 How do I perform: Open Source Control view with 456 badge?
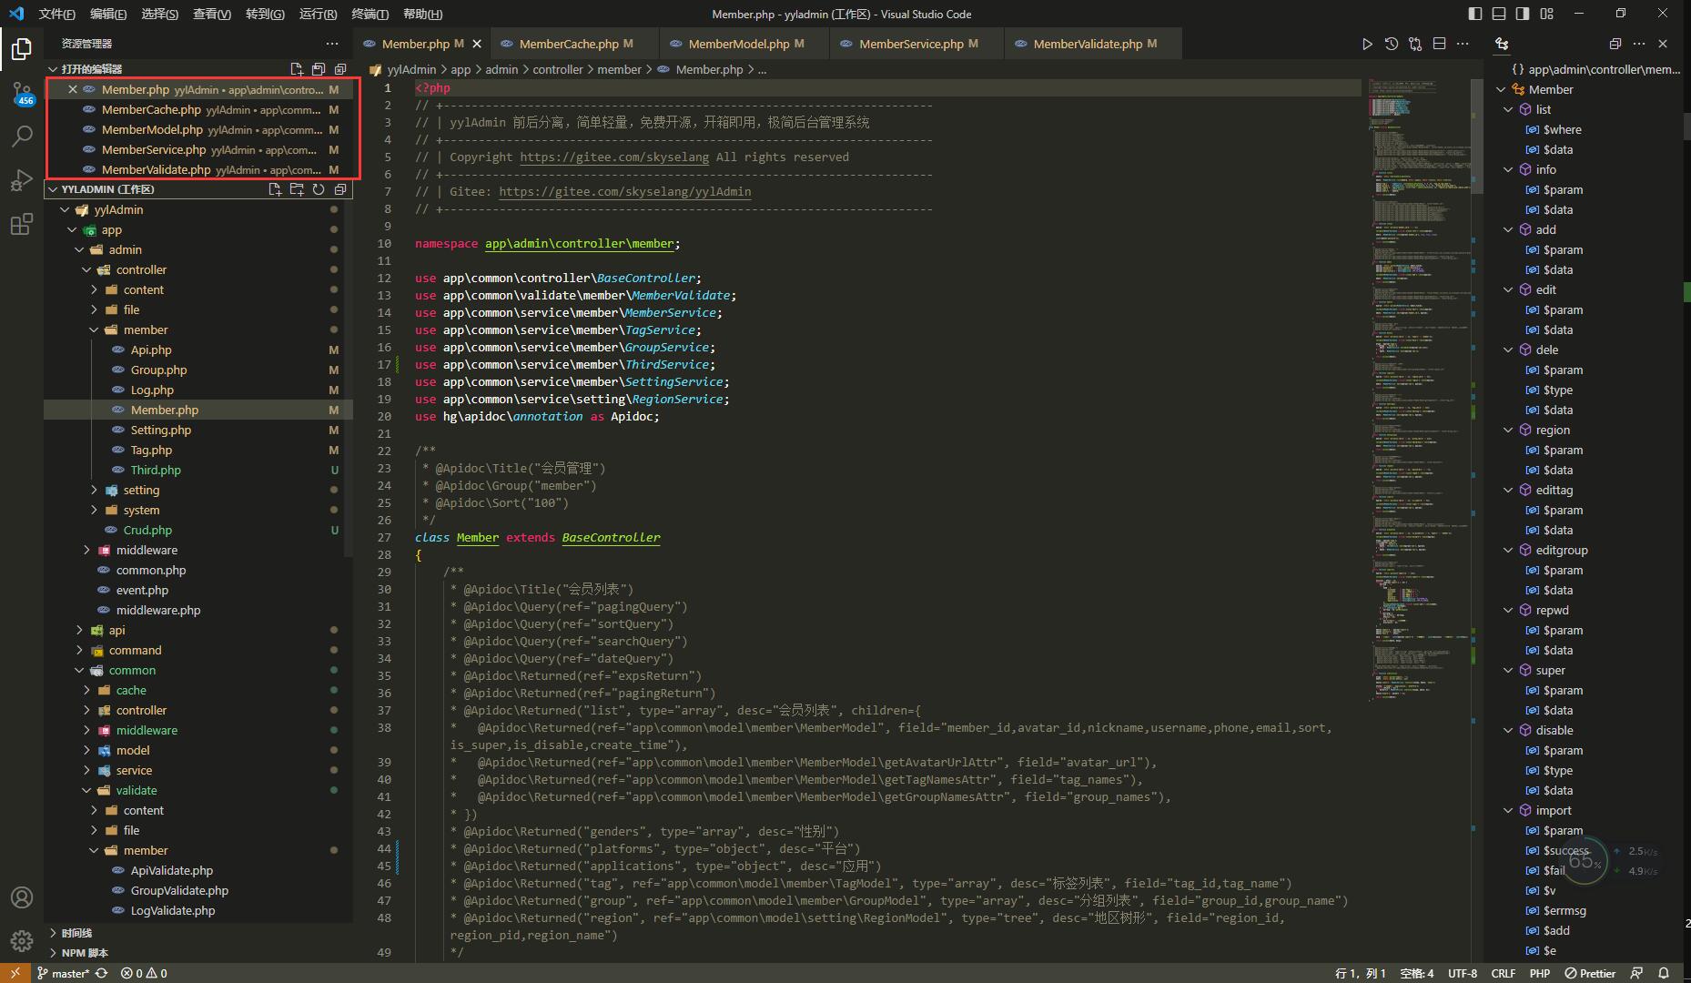(x=22, y=93)
